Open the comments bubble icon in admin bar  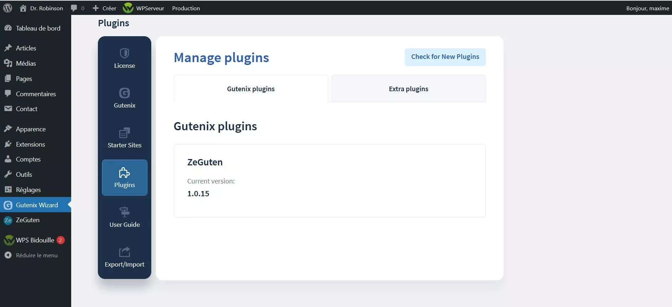click(74, 8)
